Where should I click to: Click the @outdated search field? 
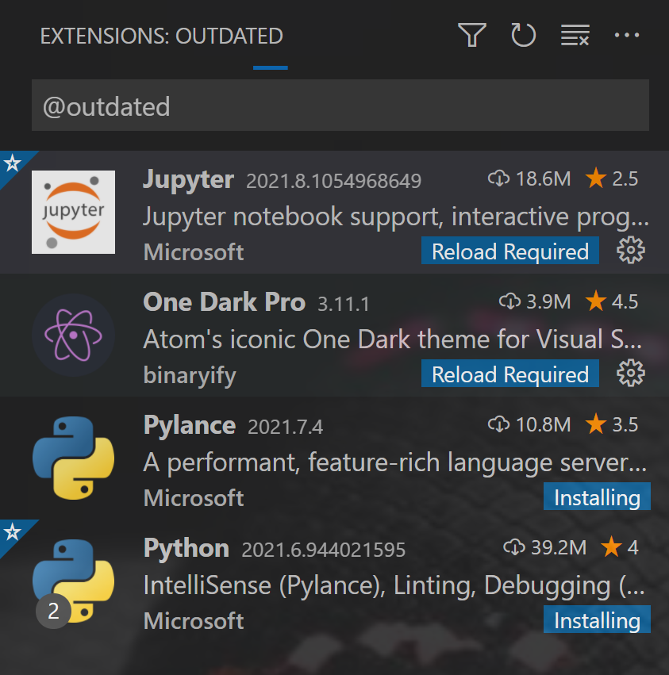340,105
